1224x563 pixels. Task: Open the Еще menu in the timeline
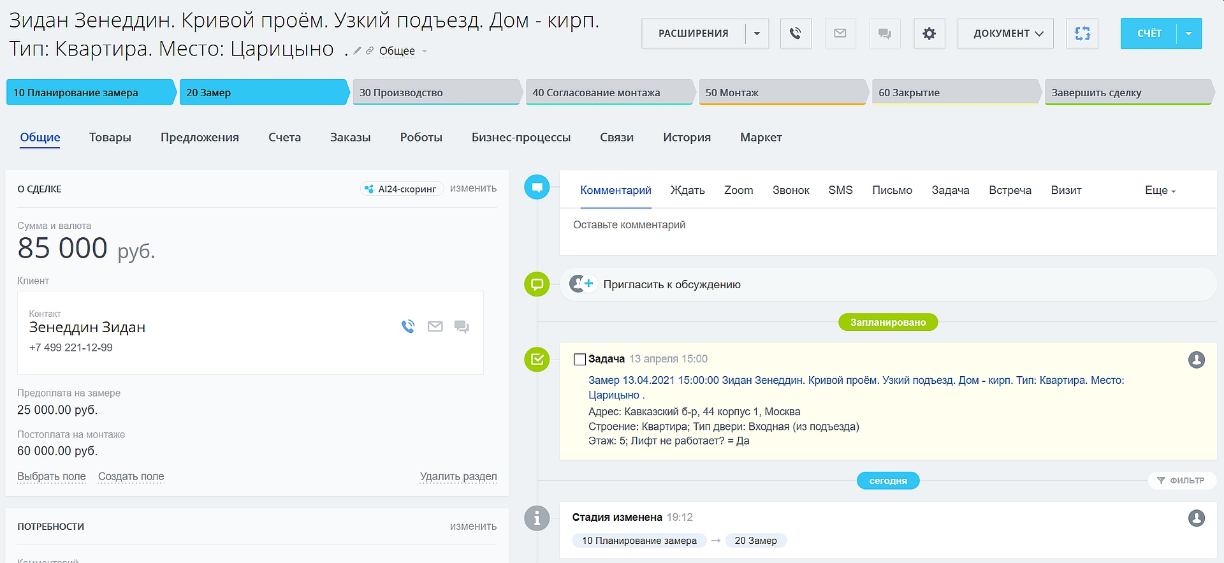1160,190
